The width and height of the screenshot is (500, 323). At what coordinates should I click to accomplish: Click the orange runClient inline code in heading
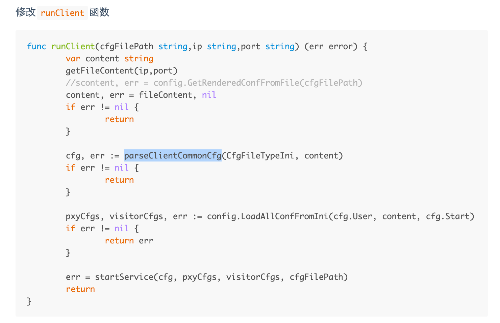click(x=62, y=13)
